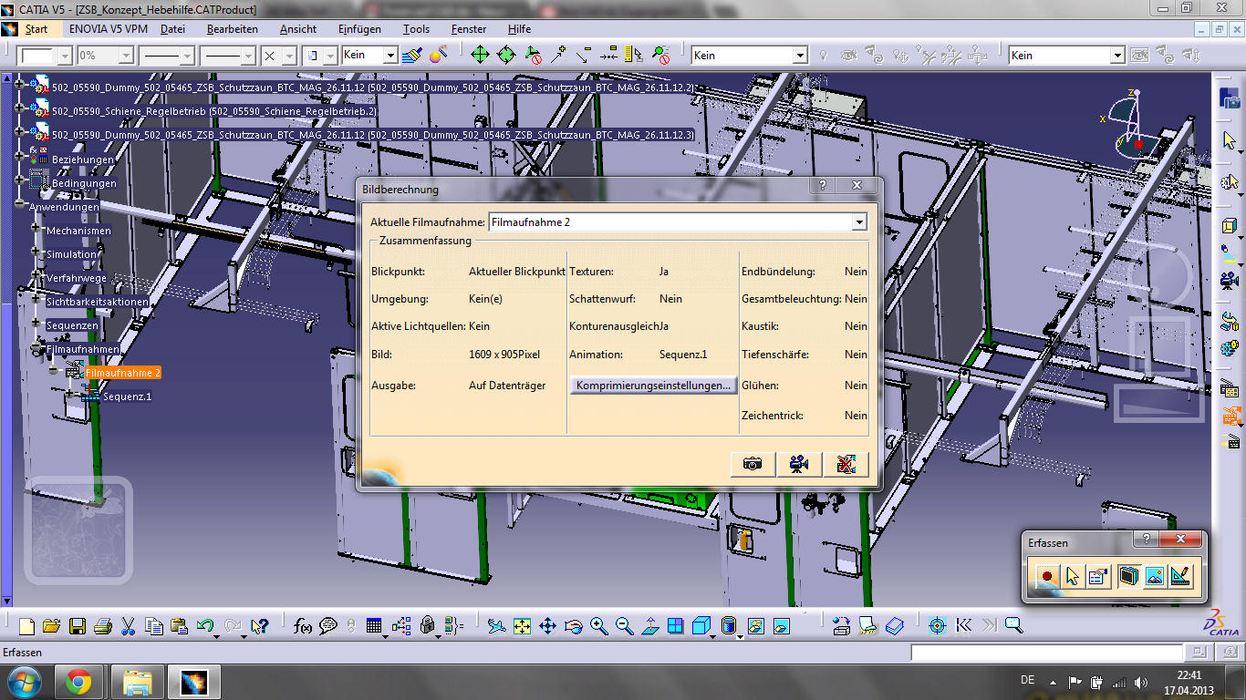The image size is (1246, 700).
Task: Select the arrow pointer tool in Erfassen panel
Action: pos(1073,576)
